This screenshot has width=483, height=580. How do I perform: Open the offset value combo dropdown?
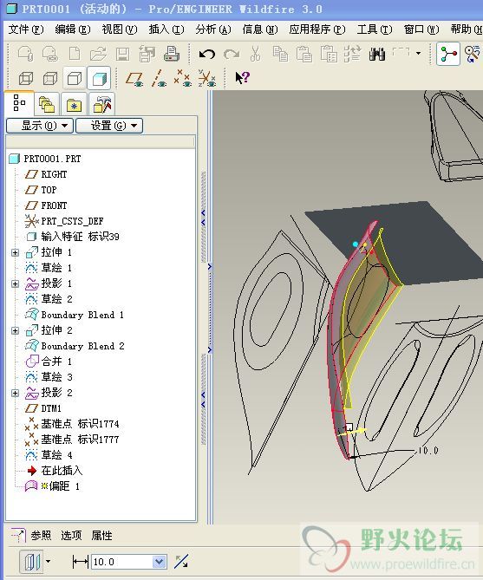pos(160,562)
